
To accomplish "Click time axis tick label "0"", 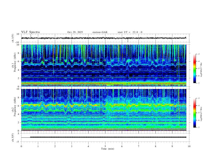I will coord(21,146).
